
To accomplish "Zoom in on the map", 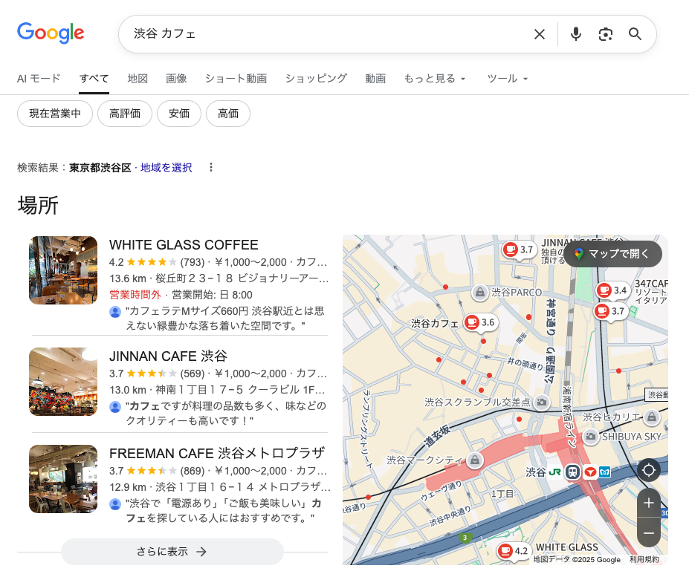I will [648, 503].
